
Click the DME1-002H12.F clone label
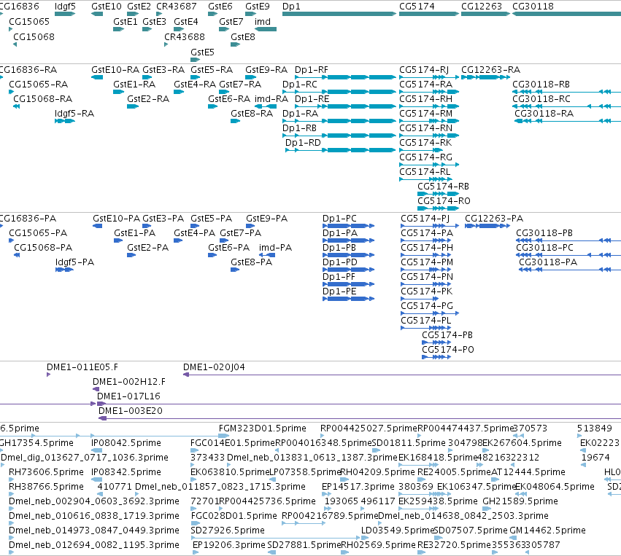129,382
